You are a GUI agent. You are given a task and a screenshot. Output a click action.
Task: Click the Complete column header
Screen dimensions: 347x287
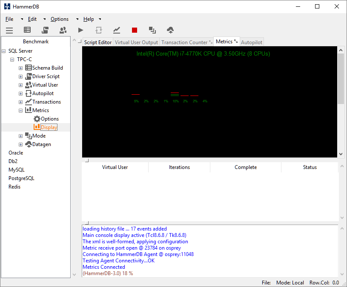(246, 167)
